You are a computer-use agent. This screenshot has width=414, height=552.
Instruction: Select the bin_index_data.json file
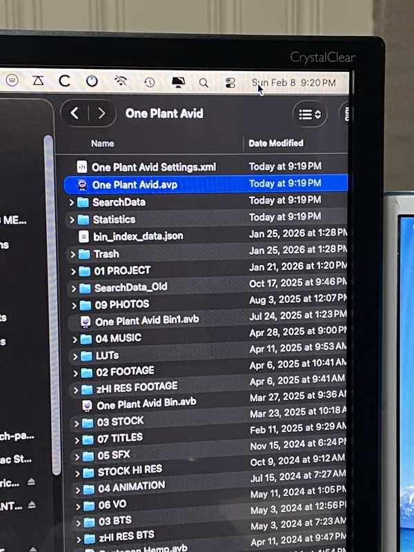(138, 236)
